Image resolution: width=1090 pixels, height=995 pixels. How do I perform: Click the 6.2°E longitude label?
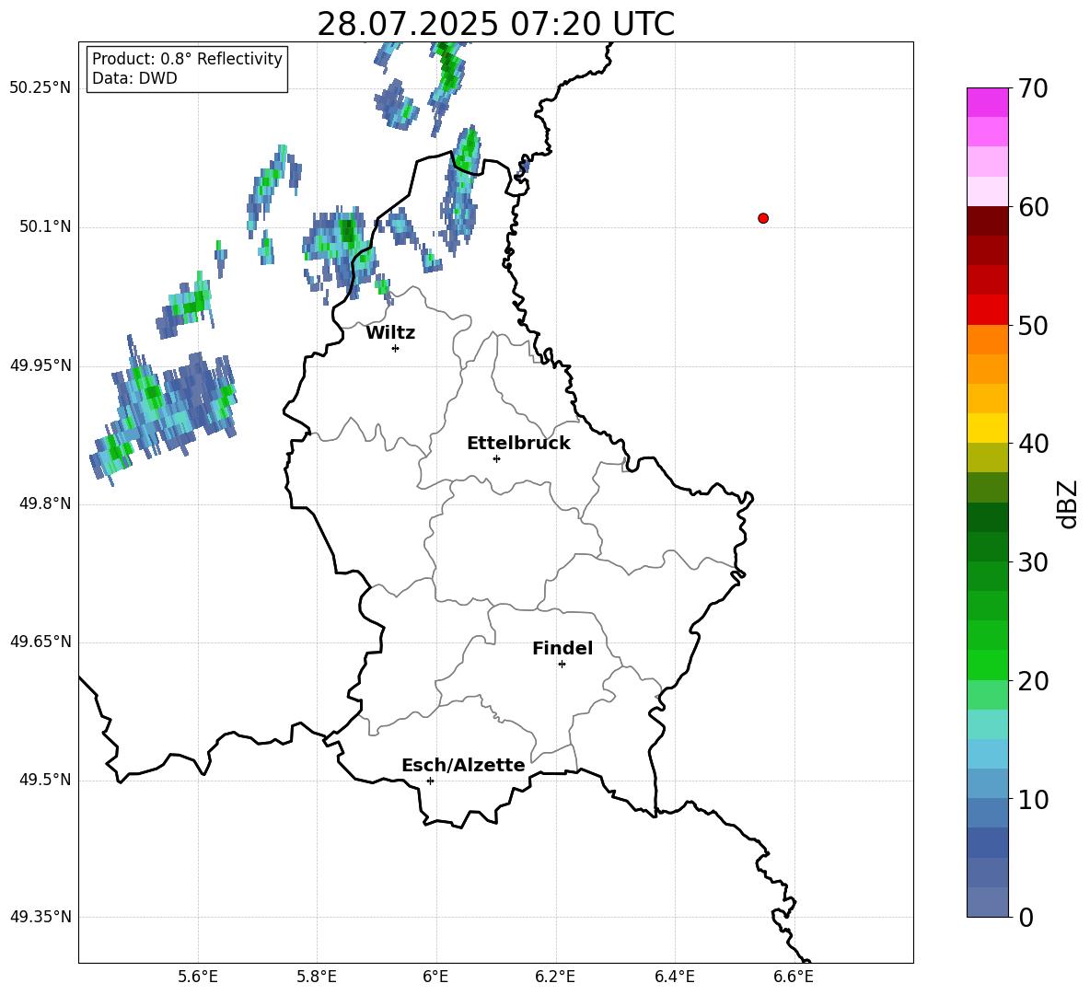(555, 977)
